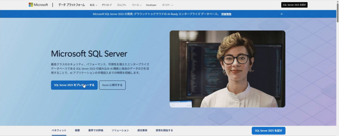The image size is (339, 136).
Task: Click the black SQL Server 2025 を試す button
Action: 294,5
